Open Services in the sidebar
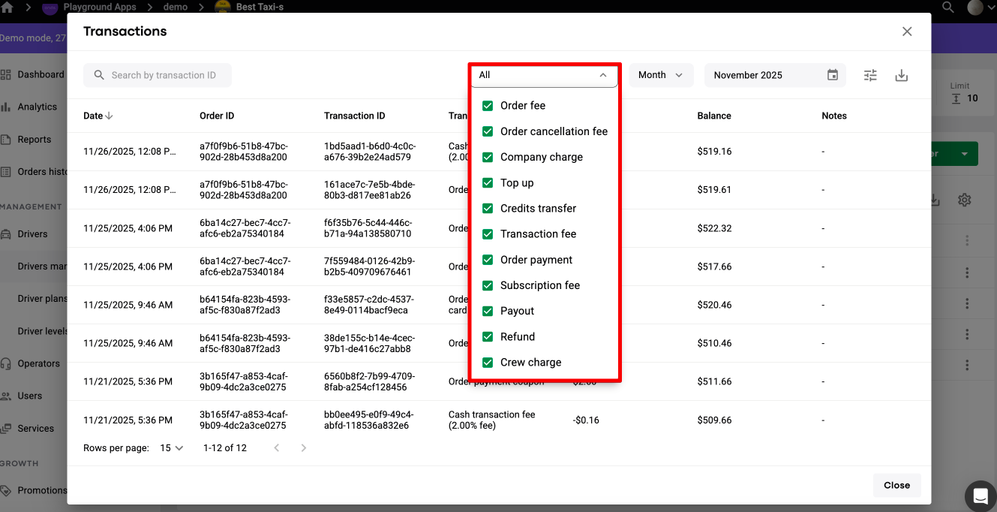Screen dimensions: 997x512 point(36,429)
